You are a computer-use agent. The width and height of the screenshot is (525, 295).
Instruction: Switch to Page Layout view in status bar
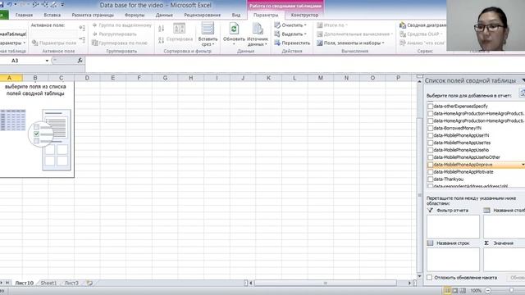click(x=455, y=291)
